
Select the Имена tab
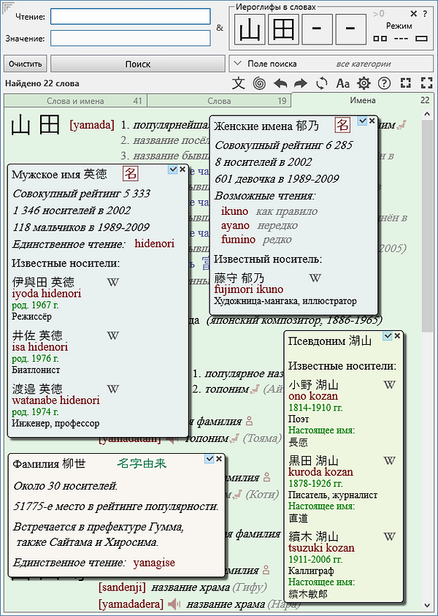coord(363,100)
